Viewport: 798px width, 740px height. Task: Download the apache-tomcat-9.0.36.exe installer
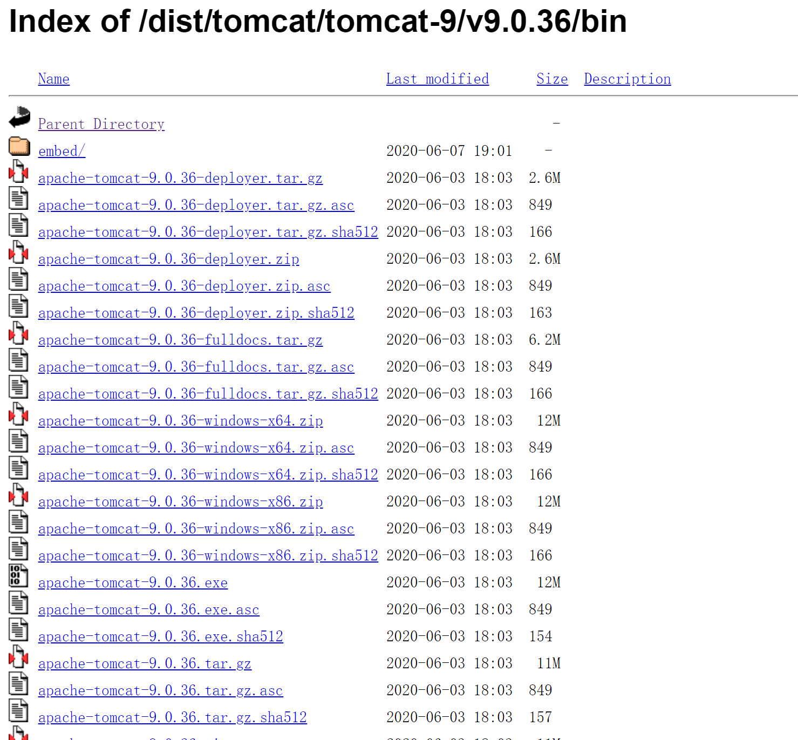click(x=133, y=583)
